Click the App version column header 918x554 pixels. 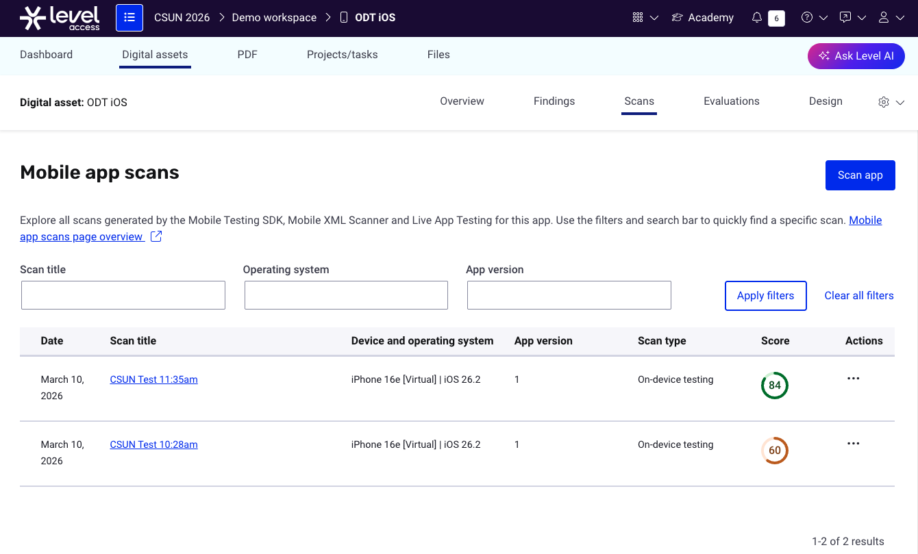tap(543, 341)
